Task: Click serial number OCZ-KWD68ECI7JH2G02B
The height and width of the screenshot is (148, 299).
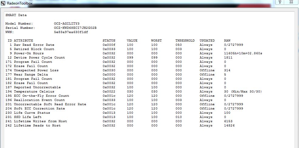Action: coord(75,28)
